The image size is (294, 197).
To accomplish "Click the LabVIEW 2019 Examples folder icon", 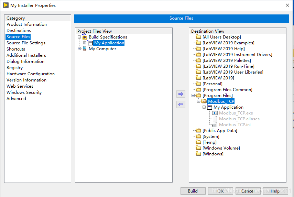I will click(198, 43).
